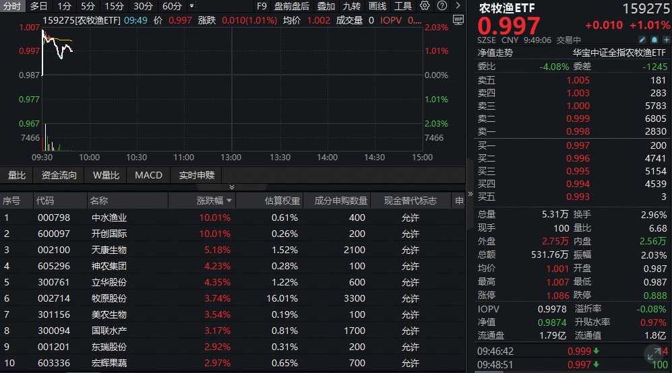Toggle the 叠加 overlay option
Screen dimensions: 672x373
[x=326, y=6]
